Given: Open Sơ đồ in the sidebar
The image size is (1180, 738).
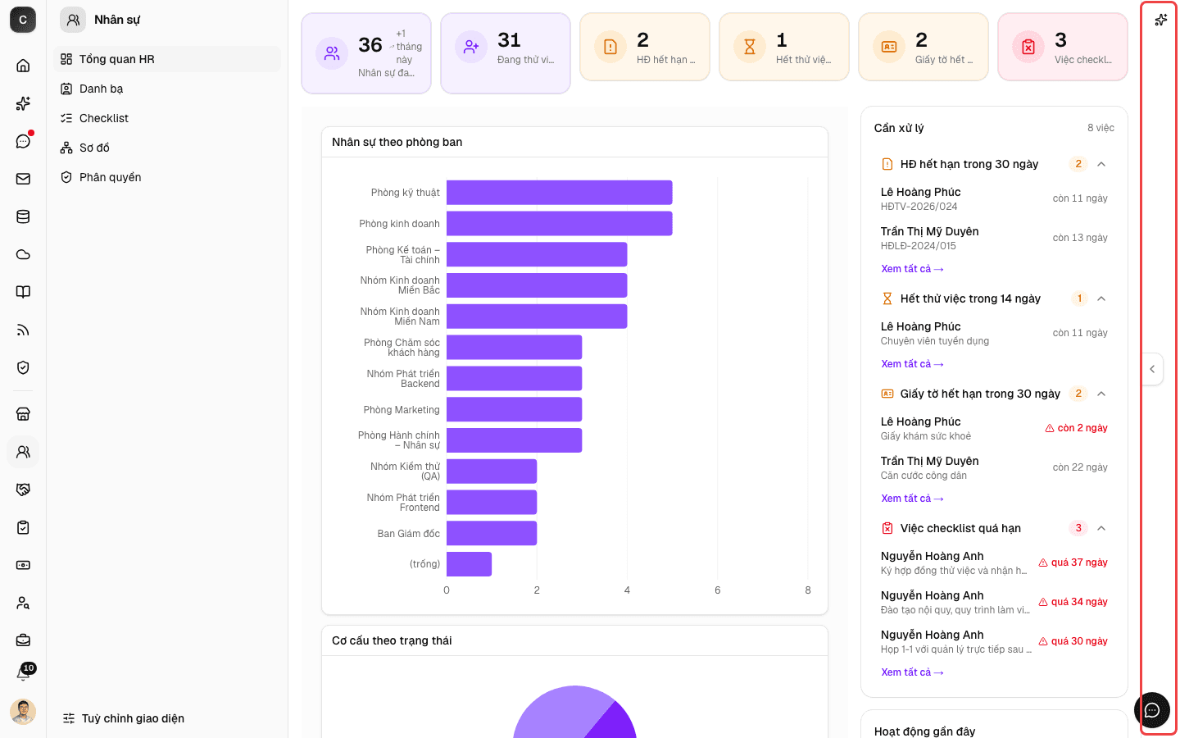Looking at the screenshot, I should 167,148.
